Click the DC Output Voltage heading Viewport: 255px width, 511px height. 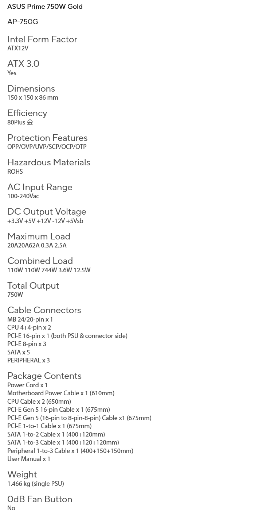[x=47, y=212]
